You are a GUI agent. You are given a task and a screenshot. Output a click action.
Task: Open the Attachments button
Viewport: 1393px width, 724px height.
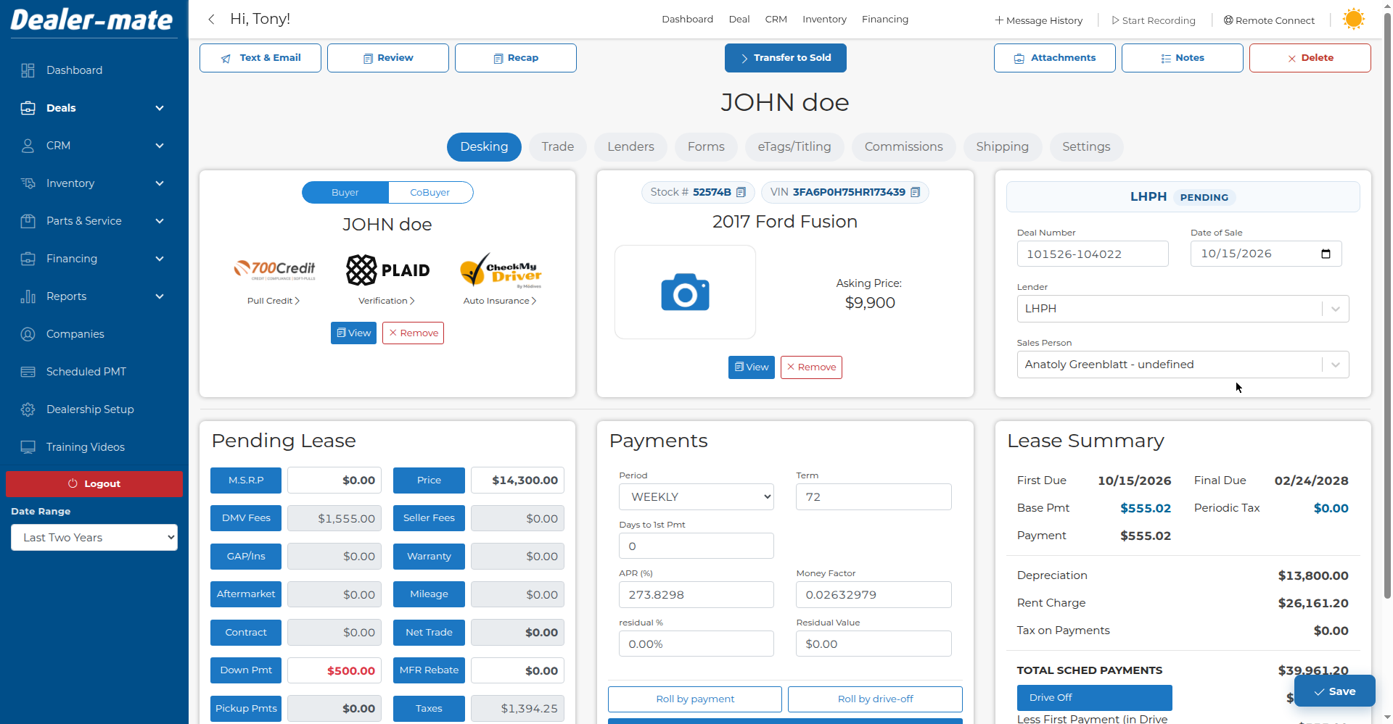click(1054, 58)
